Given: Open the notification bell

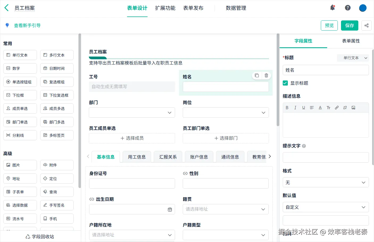Looking at the screenshot, I should click(333, 8).
